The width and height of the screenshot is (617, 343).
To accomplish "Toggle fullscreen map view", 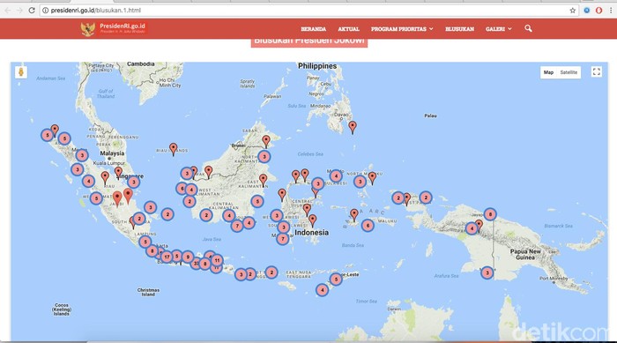I will pyautogui.click(x=596, y=71).
